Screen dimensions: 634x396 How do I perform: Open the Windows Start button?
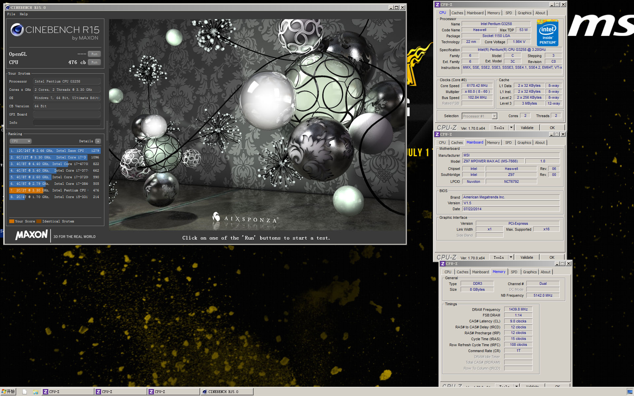click(x=8, y=392)
